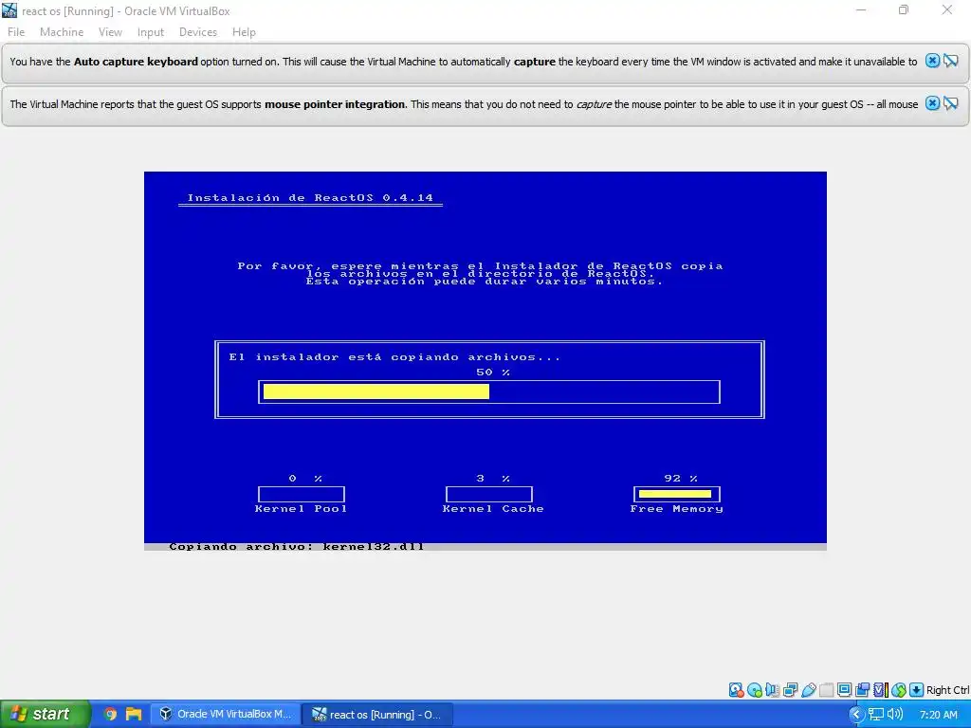Click the 50 % progress value
The image size is (971, 728).
click(493, 372)
